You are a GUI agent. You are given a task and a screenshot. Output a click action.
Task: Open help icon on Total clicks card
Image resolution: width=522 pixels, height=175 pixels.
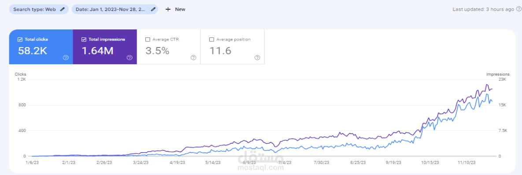pos(66,58)
